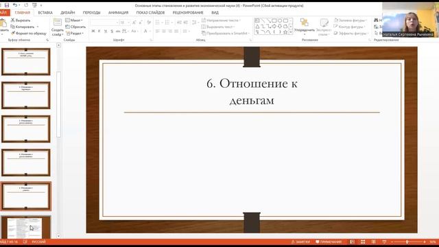This screenshot has width=439, height=247.
Task: Center text in paragraph group
Action: pyautogui.click(x=164, y=31)
